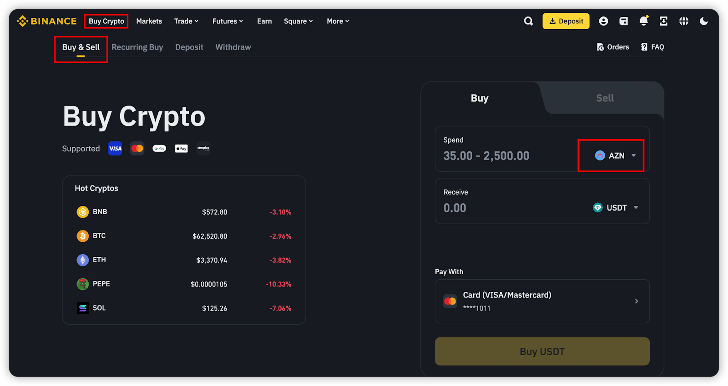Go to the Markets menu item

coord(149,21)
